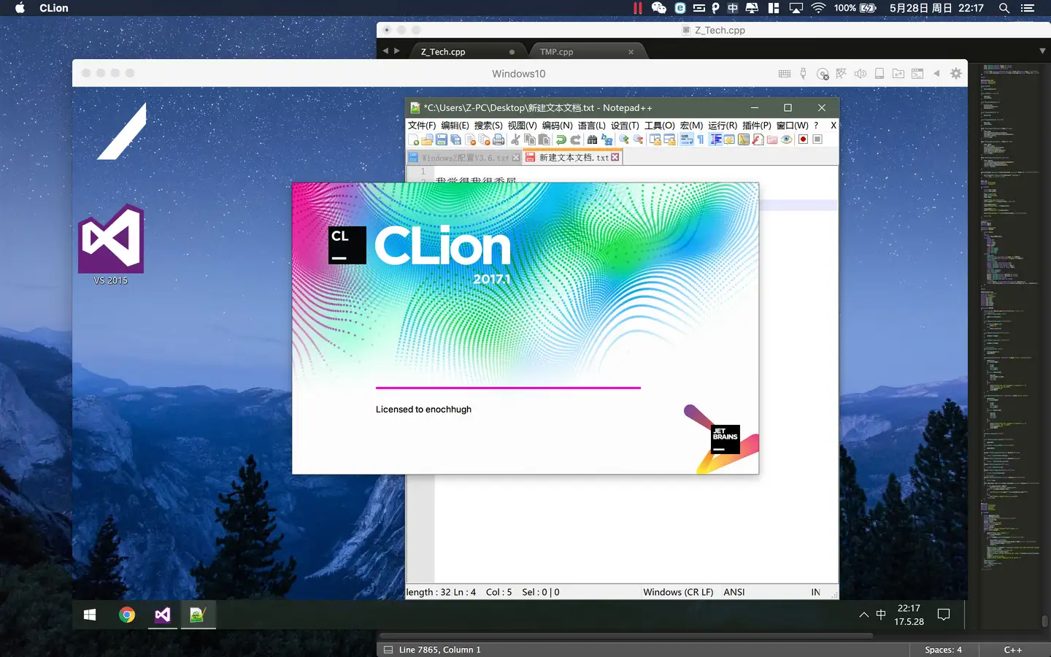
Task: Toggle synchronize vertical scrolling icon
Action: pos(655,139)
